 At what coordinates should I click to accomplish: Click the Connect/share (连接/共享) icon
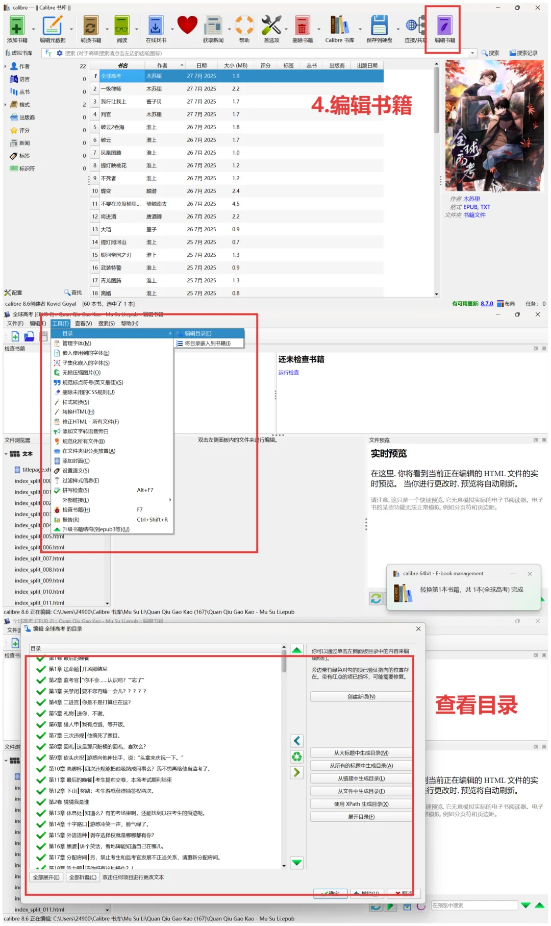coord(415,26)
